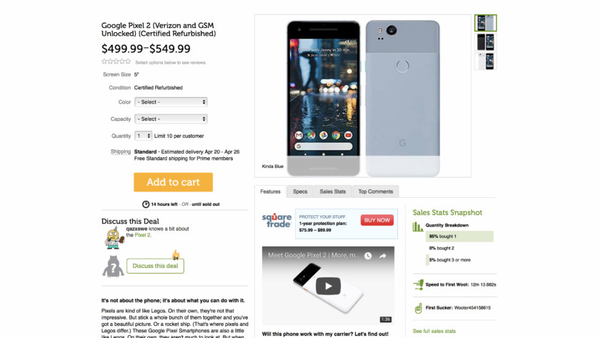
Task: Click the qazxswe user avatar
Action: pos(114,238)
